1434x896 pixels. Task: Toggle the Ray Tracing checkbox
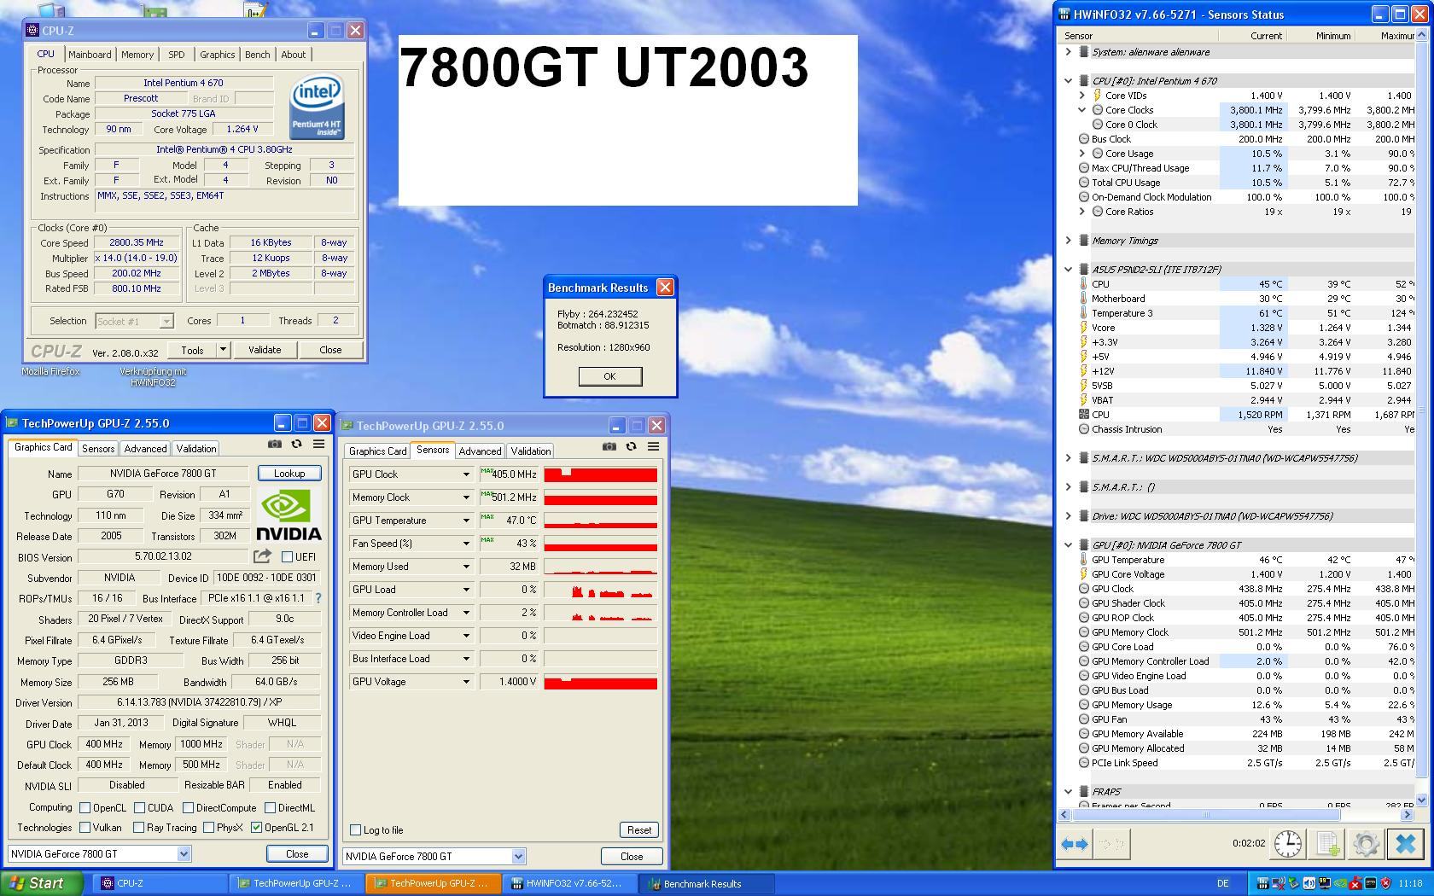pyautogui.click(x=138, y=827)
